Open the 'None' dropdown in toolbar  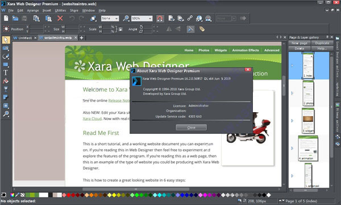pyautogui.click(x=110, y=19)
